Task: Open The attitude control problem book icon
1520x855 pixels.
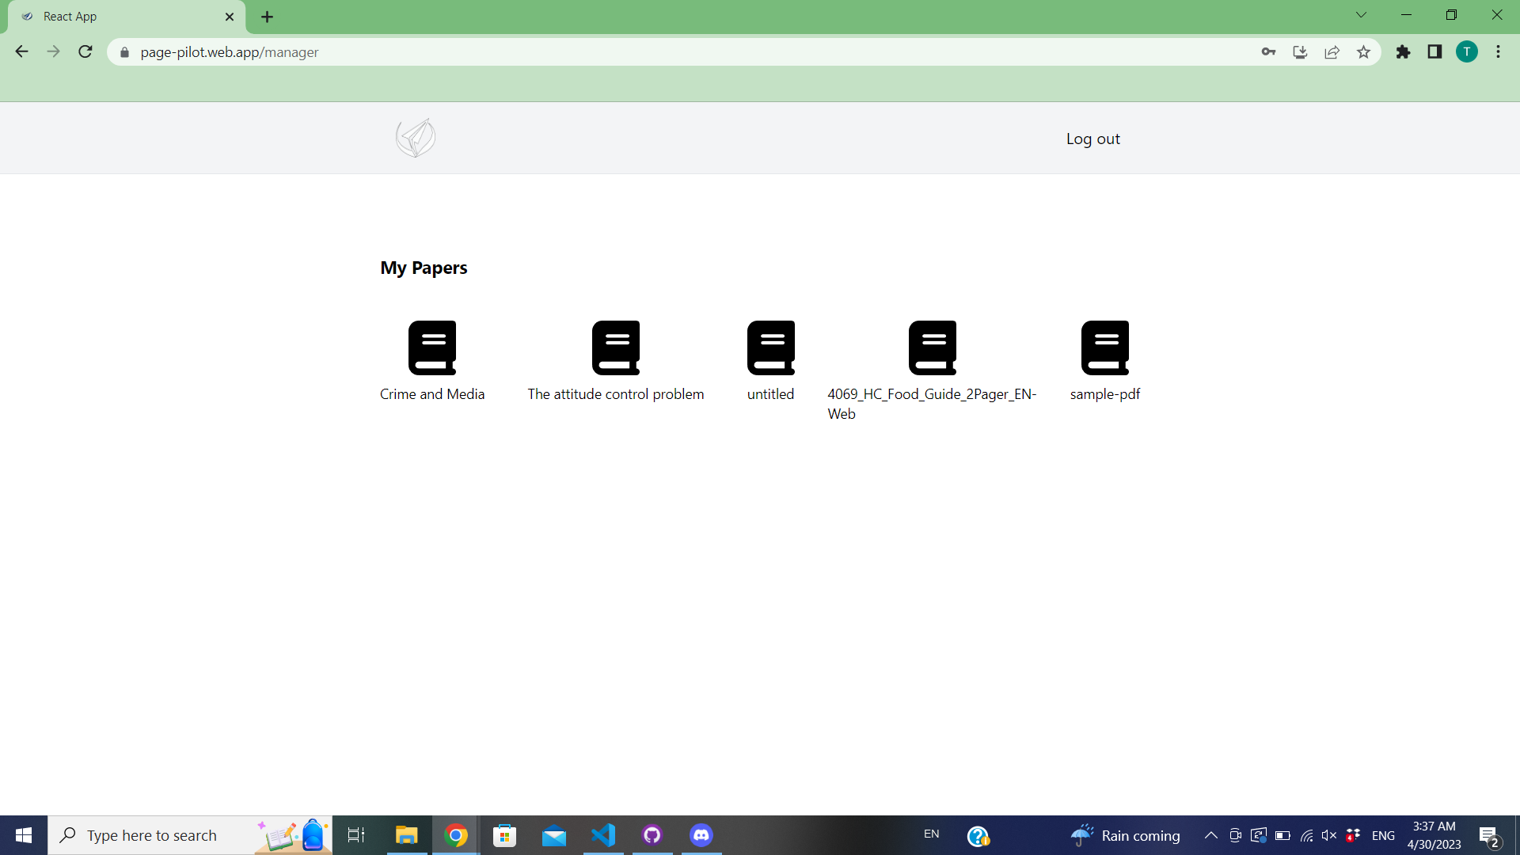Action: [x=616, y=348]
